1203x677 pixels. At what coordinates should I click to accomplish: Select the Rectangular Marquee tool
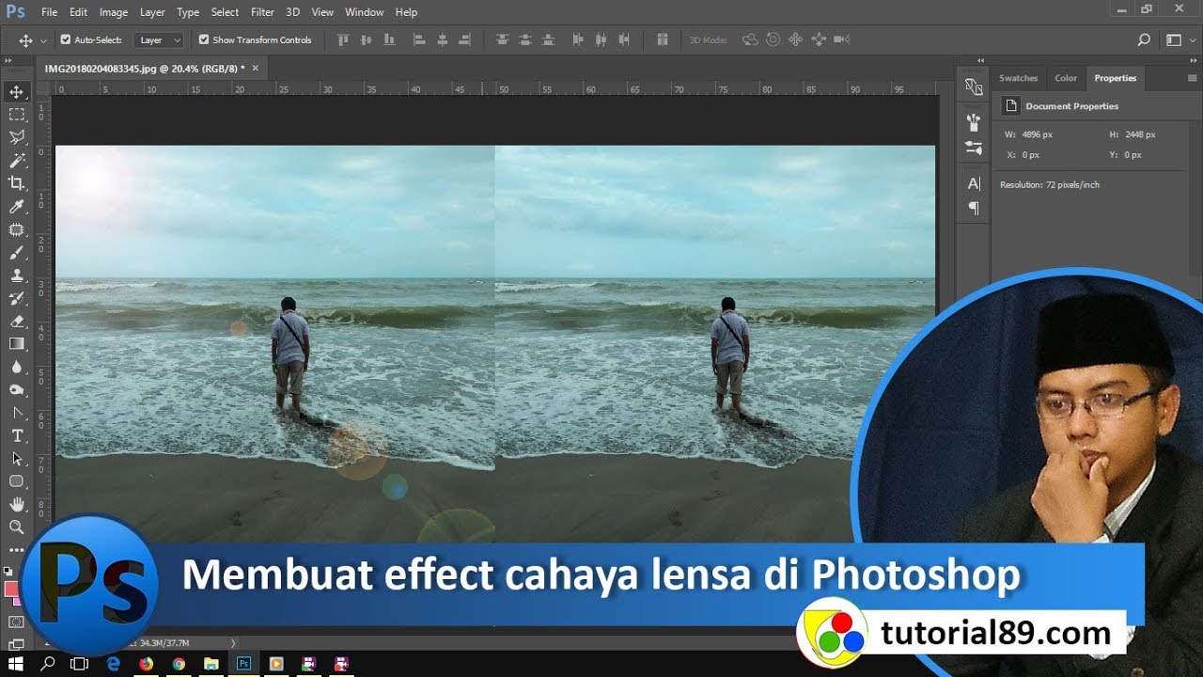pyautogui.click(x=17, y=114)
